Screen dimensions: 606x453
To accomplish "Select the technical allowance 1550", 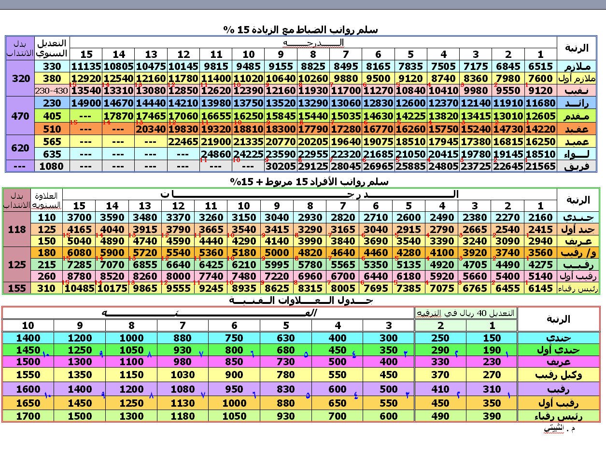I will (28, 375).
